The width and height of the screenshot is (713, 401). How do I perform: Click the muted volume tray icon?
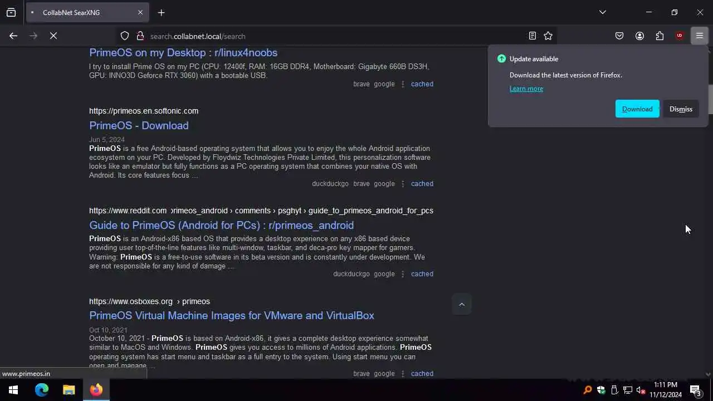[x=641, y=390]
